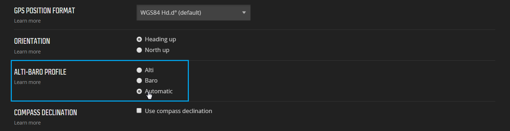This screenshot has height=131, width=510.
Task: Open Learn more under Orientation
Action: pos(27,52)
